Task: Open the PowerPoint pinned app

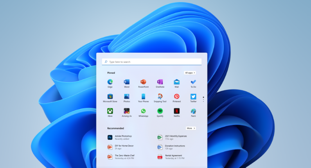Action: pyautogui.click(x=143, y=82)
